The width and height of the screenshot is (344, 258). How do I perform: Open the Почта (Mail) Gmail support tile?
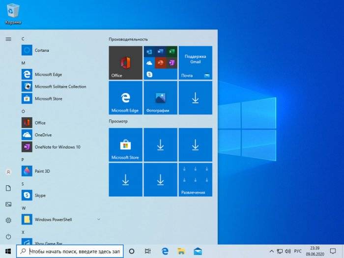195,63
